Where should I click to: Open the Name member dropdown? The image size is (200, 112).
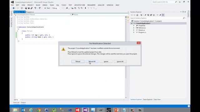pyautogui.click(x=100, y=15)
